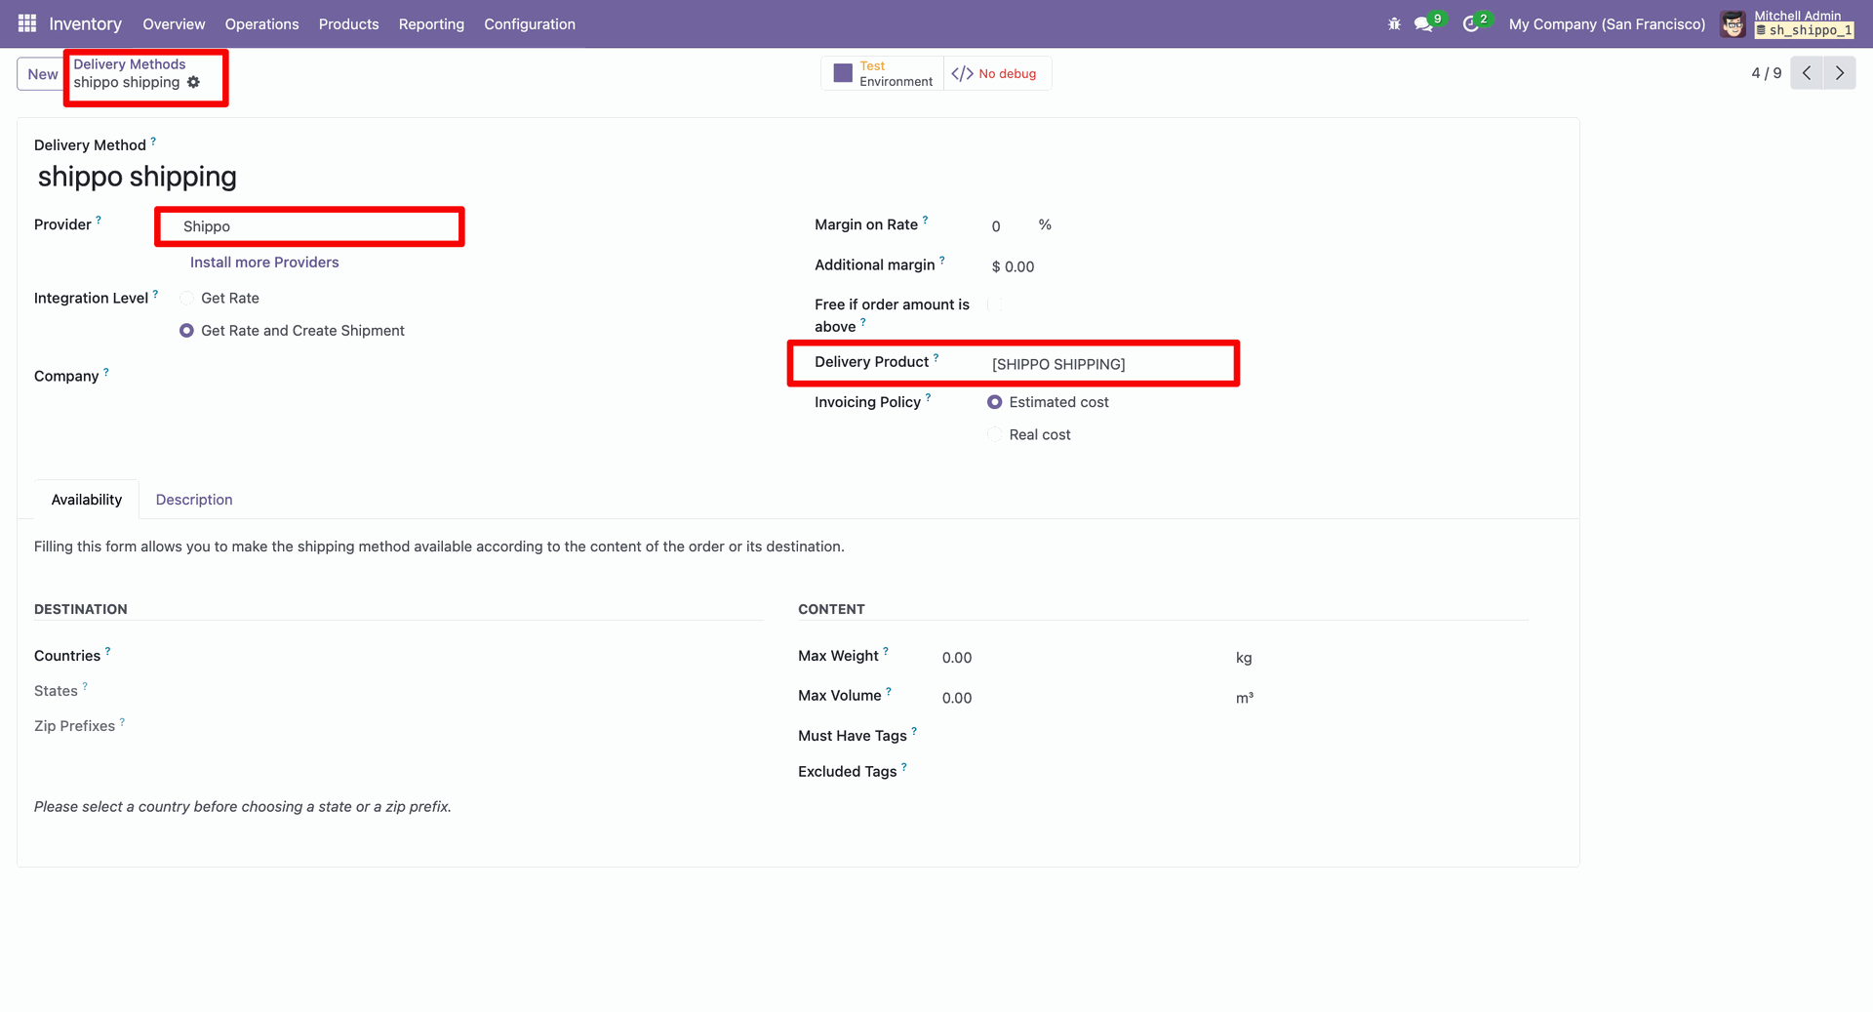Select the Get Rate radio option

click(x=186, y=299)
